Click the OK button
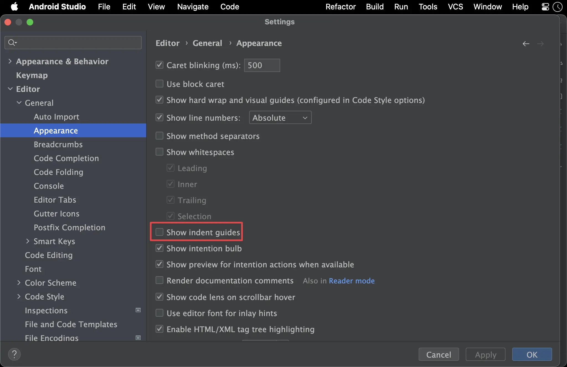The height and width of the screenshot is (367, 567). 532,354
